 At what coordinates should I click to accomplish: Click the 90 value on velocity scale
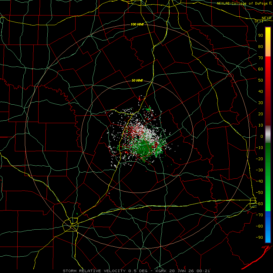point(261,35)
